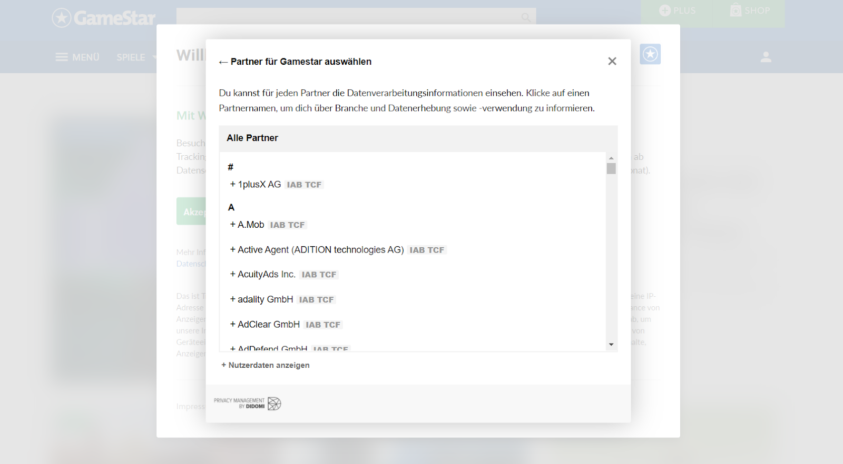The width and height of the screenshot is (843, 464).
Task: Click the GameStar logo in the header
Action: (x=104, y=18)
